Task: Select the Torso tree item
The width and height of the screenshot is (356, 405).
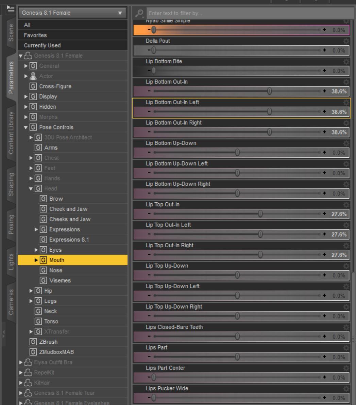Action: click(51, 321)
